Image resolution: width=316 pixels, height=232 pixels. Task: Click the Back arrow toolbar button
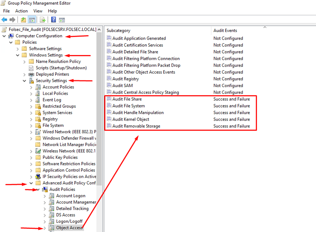(x=4, y=20)
